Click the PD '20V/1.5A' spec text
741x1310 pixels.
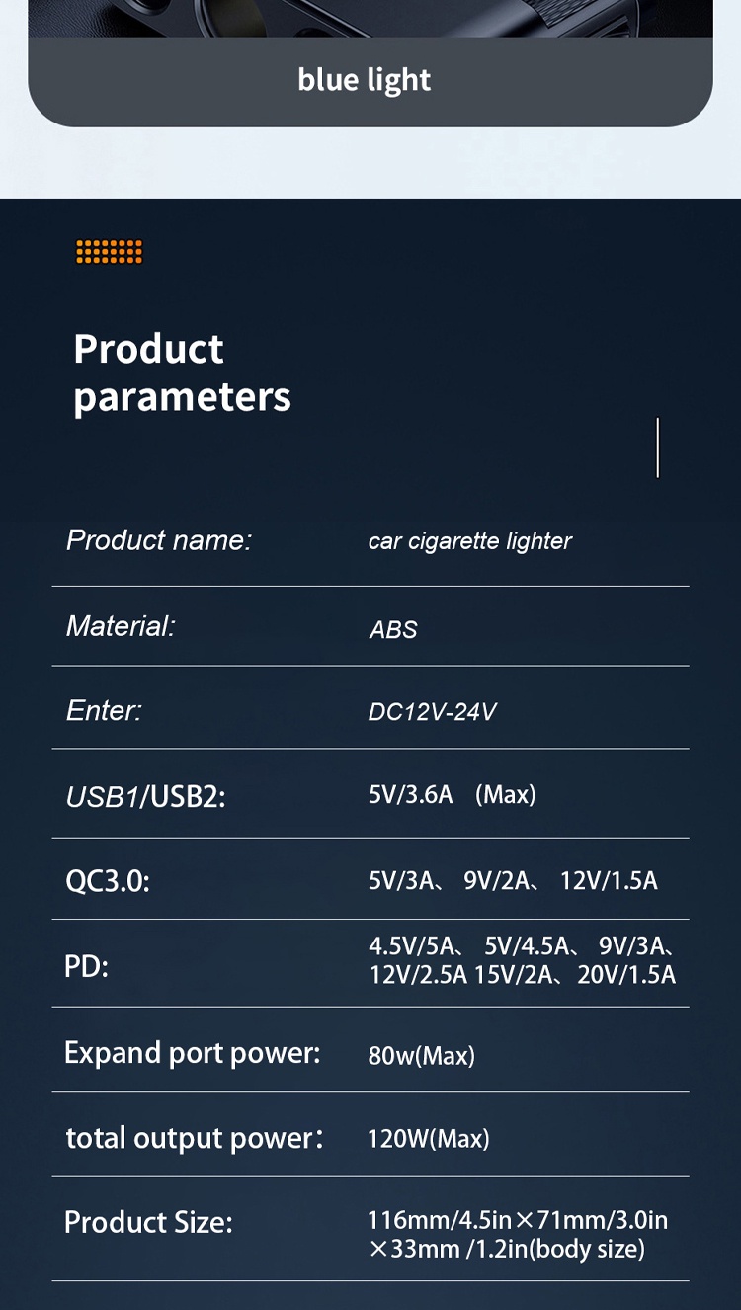(626, 975)
